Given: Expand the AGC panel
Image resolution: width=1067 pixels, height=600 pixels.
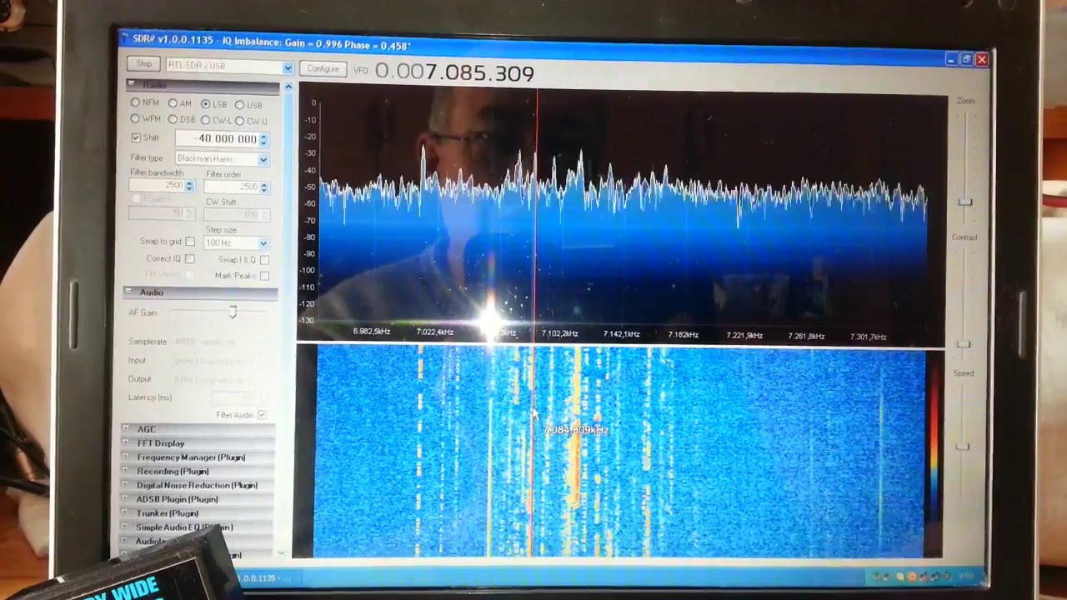Looking at the screenshot, I should (x=198, y=429).
